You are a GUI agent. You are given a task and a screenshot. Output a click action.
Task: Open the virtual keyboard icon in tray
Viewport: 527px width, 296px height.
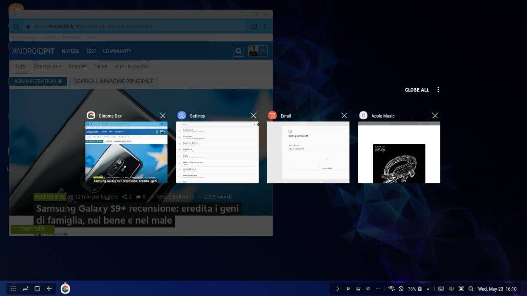(441, 289)
